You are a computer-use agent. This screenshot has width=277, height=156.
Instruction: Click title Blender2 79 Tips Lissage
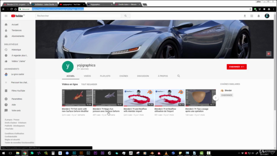tap(197, 110)
